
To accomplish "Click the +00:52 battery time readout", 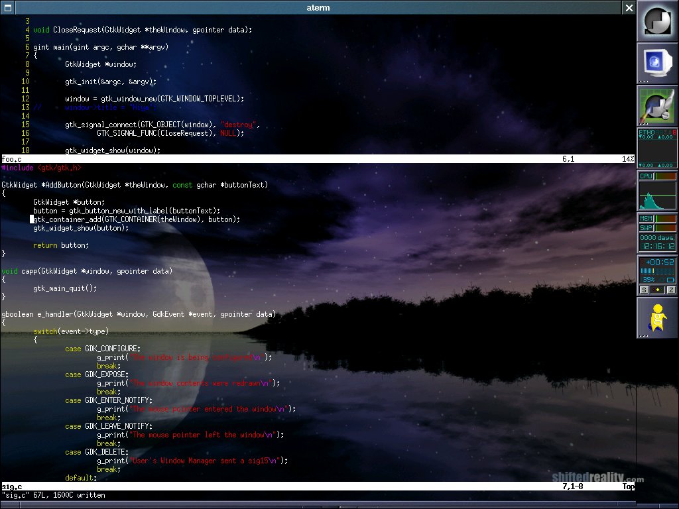I will (660, 262).
